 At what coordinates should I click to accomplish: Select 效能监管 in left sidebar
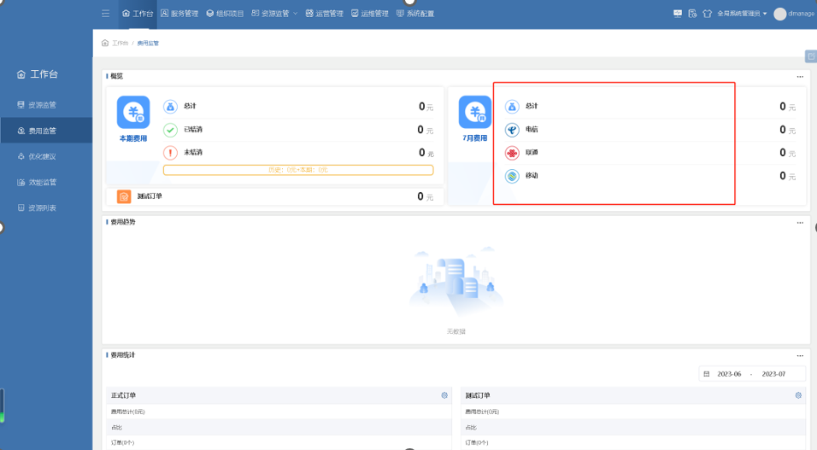[x=46, y=182]
